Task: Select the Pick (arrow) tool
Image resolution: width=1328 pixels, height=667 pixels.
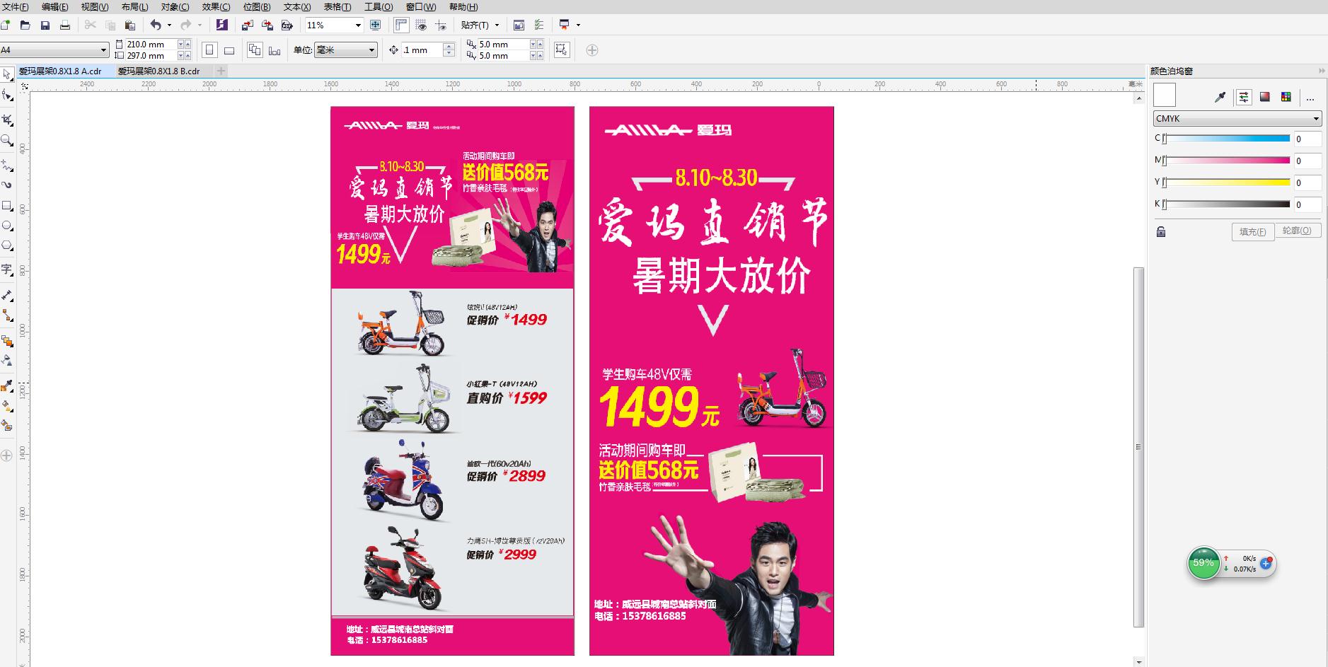Action: click(x=7, y=74)
